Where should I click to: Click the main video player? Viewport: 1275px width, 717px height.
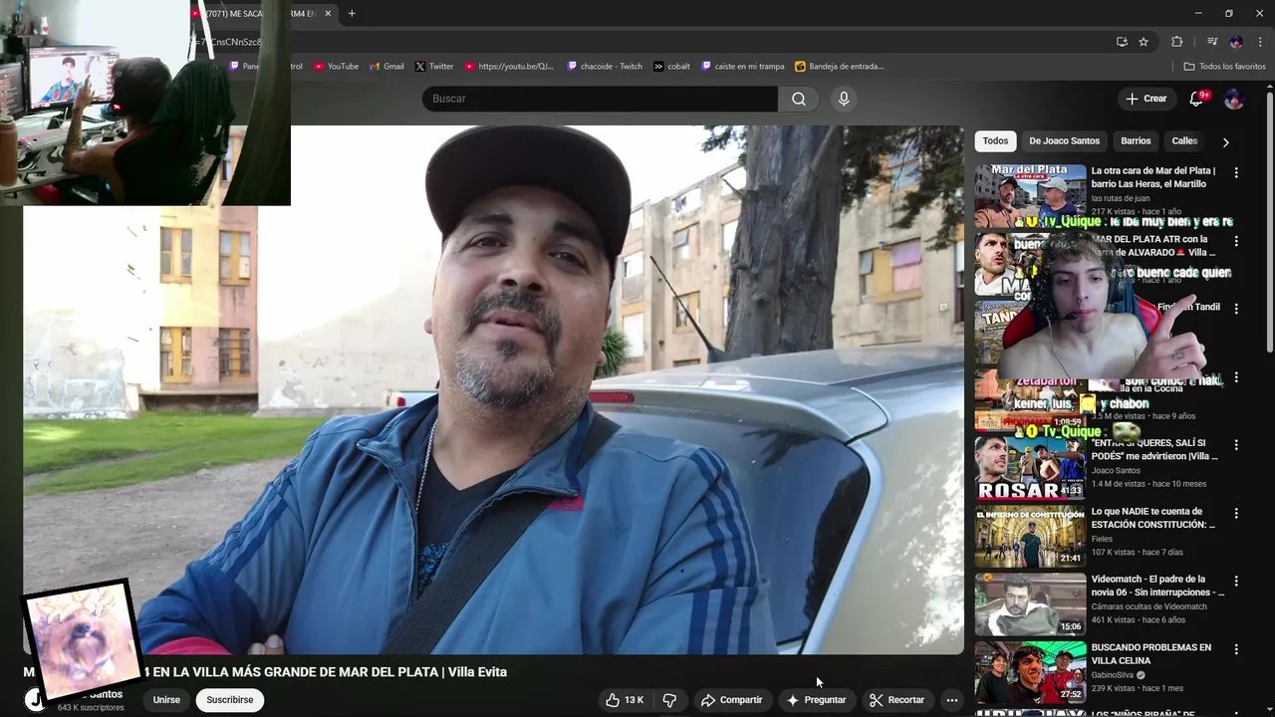[493, 389]
